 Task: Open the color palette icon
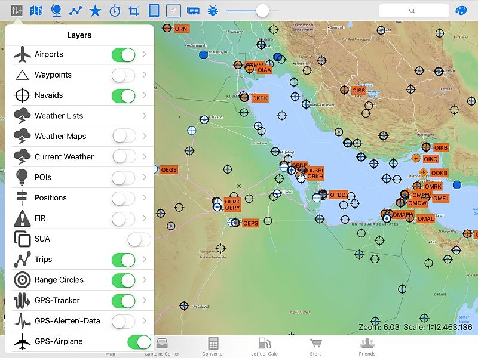coord(461,11)
